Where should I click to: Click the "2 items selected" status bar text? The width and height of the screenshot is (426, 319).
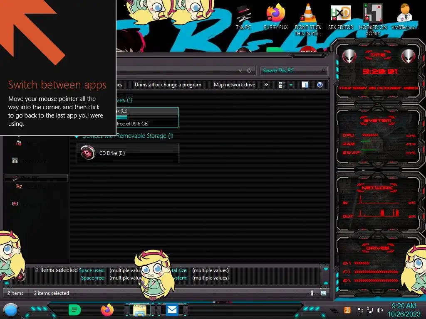pos(51,293)
